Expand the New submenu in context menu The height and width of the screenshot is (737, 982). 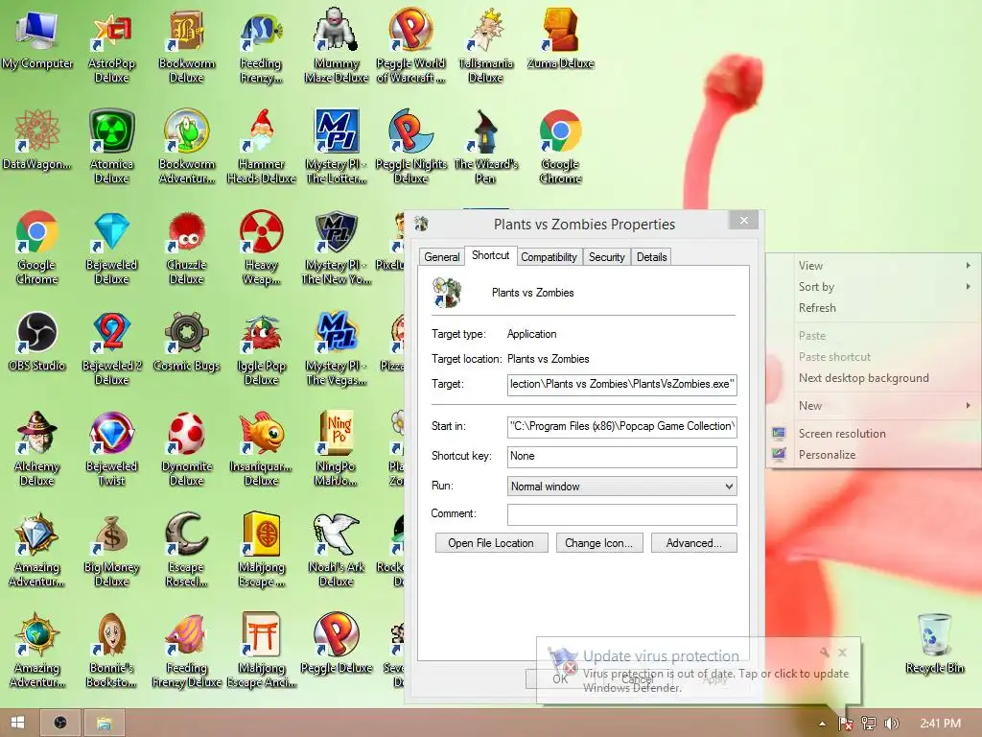874,406
